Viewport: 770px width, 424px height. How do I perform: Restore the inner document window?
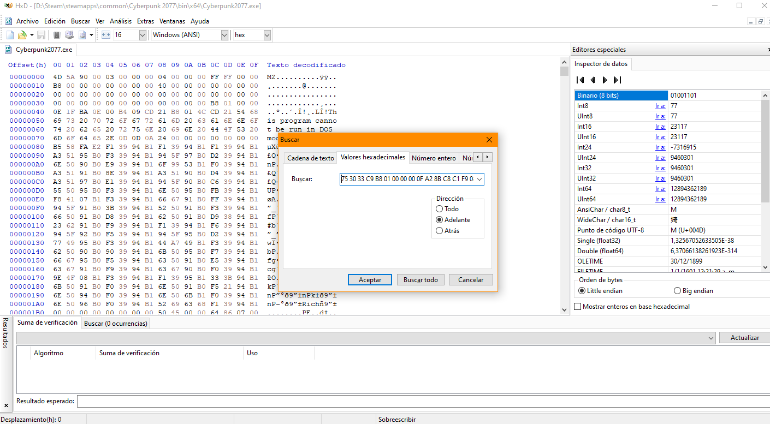pyautogui.click(x=760, y=21)
